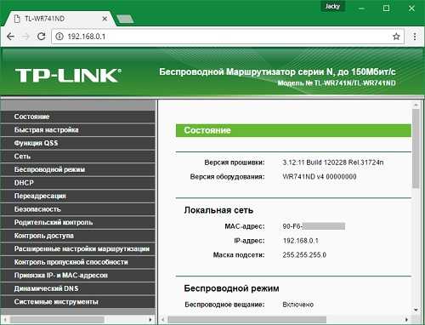Open Расширенные настройки маршрутизации
Viewport: 425px width, 325px height.
77,248
